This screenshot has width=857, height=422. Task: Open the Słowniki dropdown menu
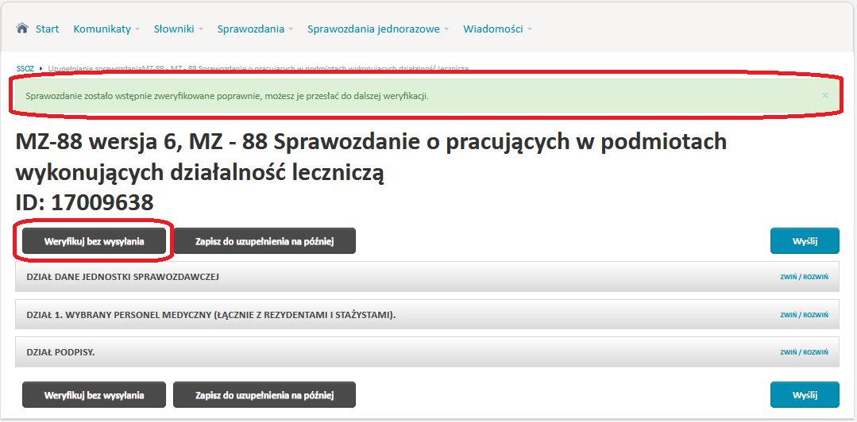coord(178,29)
